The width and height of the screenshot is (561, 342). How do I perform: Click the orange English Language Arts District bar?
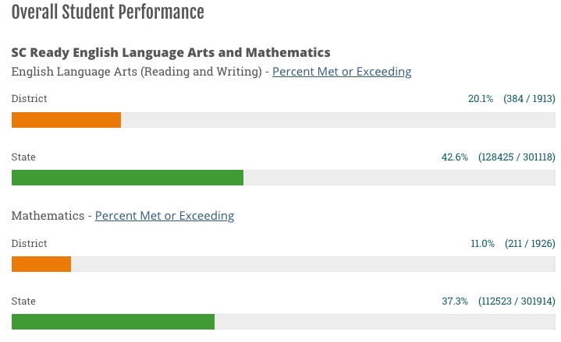66,120
